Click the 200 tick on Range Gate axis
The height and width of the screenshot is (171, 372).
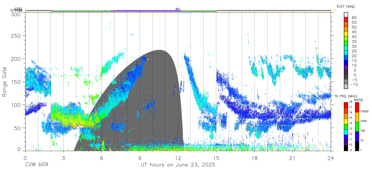[x=16, y=59]
